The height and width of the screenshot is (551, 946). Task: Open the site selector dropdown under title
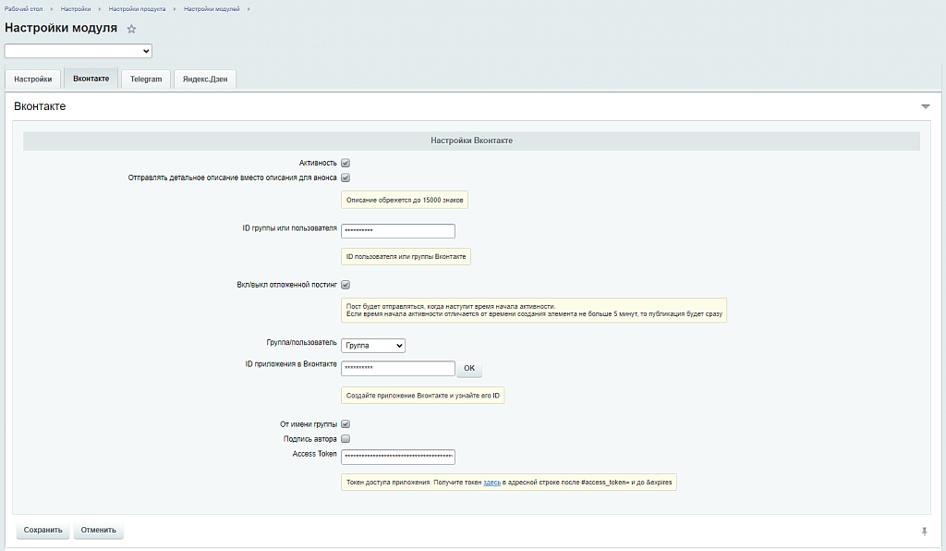point(79,51)
